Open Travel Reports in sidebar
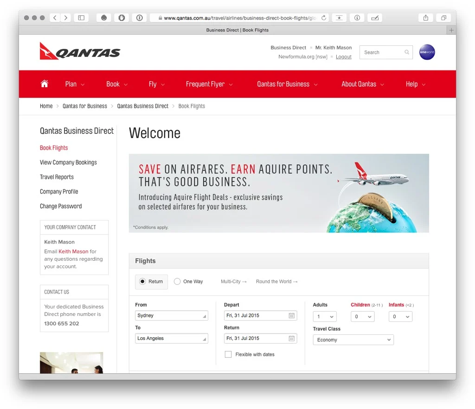 (57, 177)
